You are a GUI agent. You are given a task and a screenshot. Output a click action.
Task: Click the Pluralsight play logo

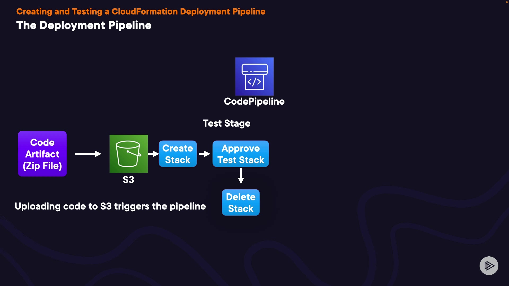489,266
